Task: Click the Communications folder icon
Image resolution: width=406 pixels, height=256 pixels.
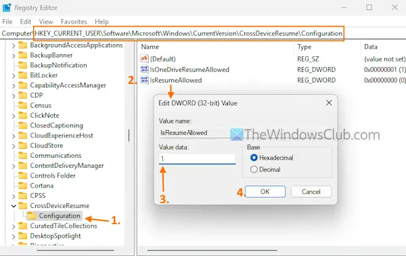Action: [x=23, y=156]
